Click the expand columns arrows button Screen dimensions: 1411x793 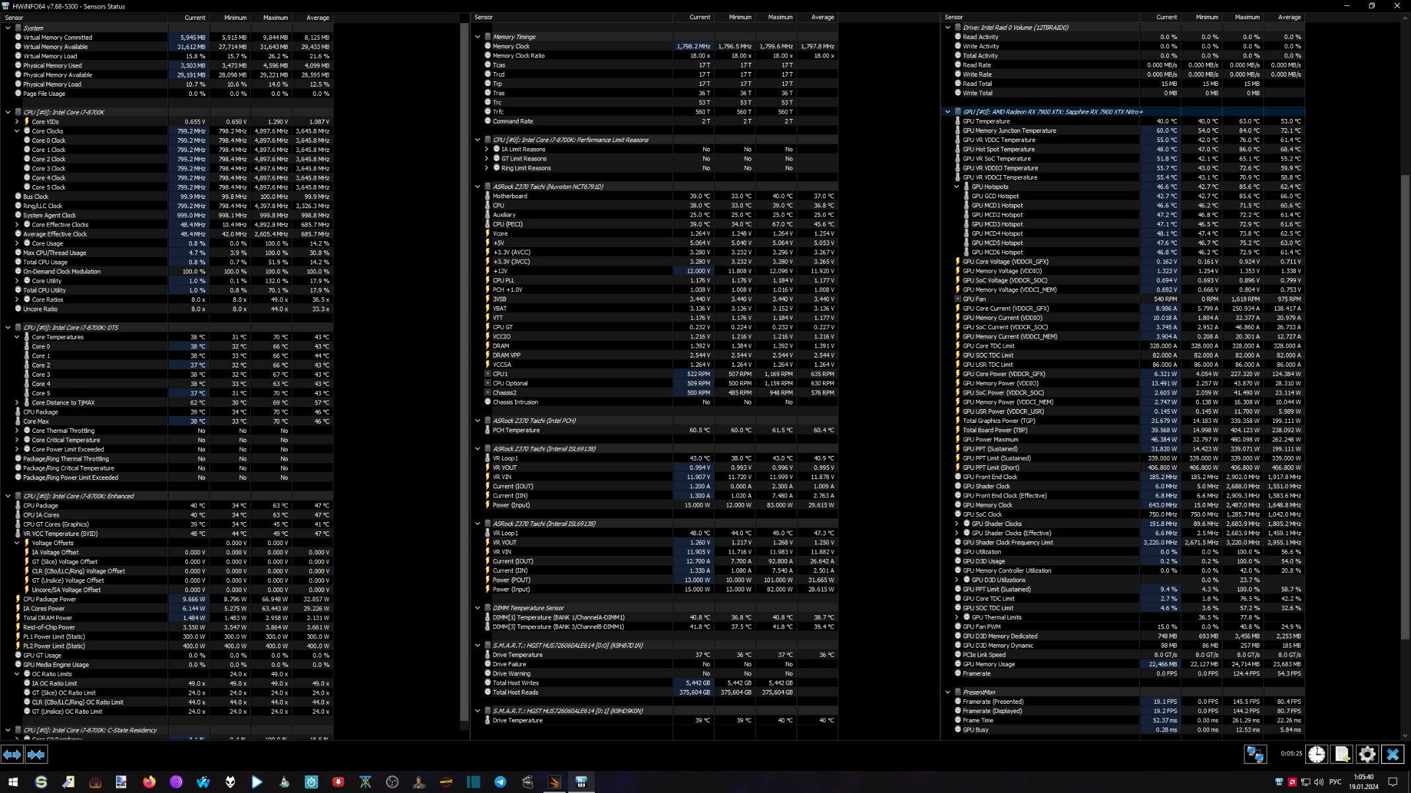(x=12, y=754)
